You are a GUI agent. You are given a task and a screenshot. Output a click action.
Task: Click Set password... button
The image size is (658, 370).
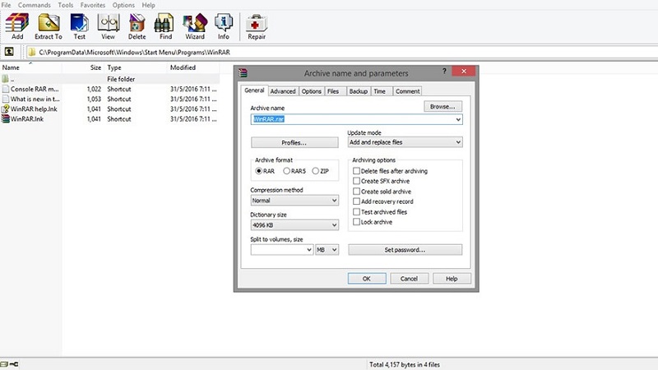(x=405, y=250)
